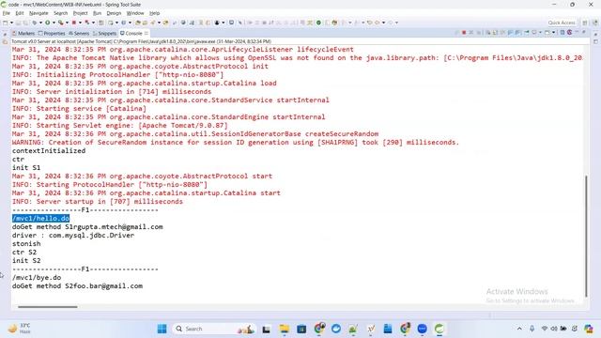
Task: Expand the Run button dropdown arrow
Action: click(54, 23)
